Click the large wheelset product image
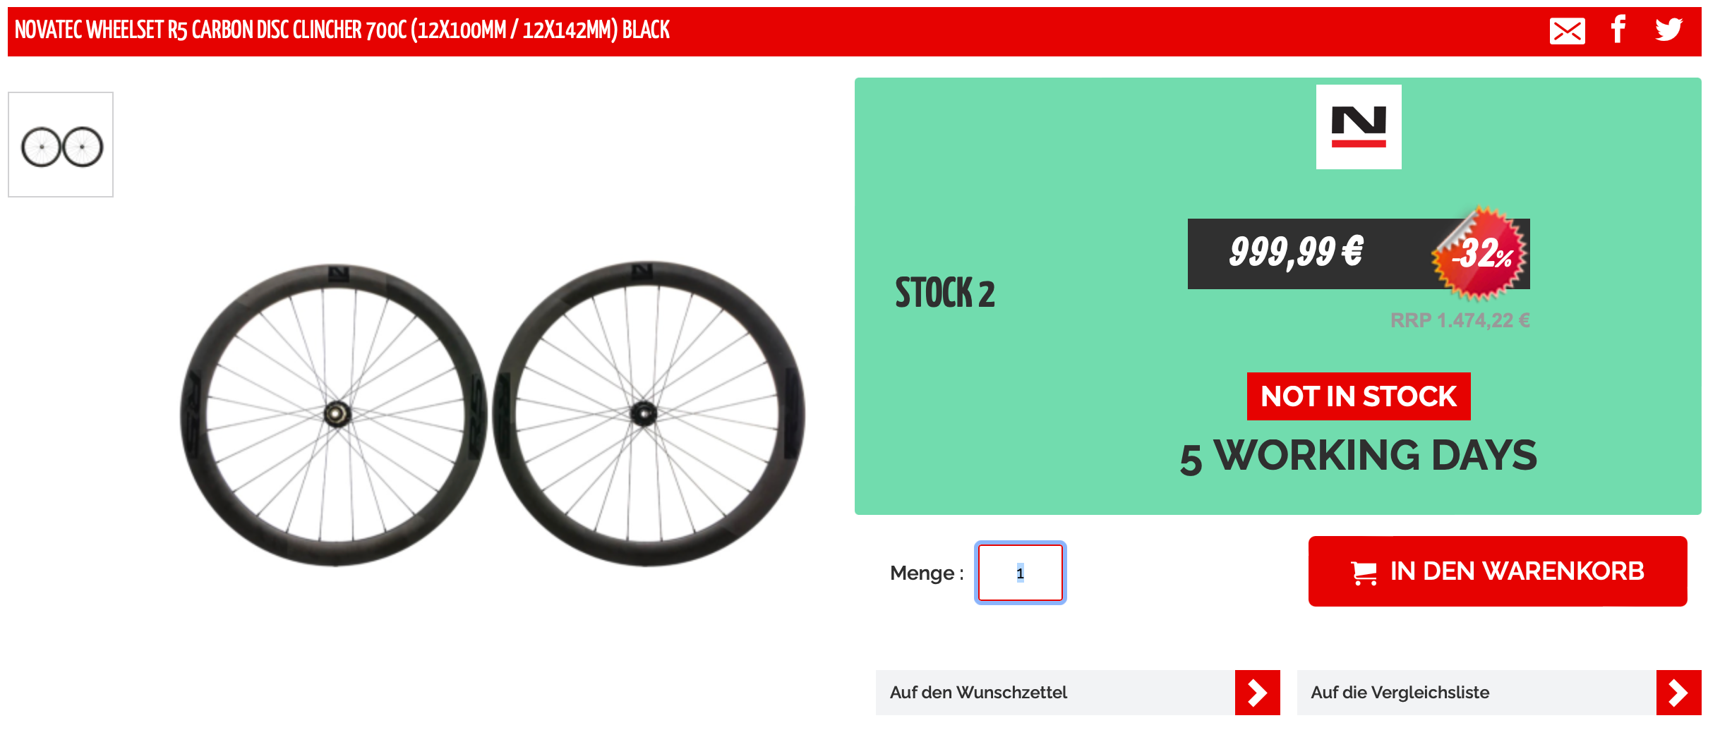 pos(492,414)
